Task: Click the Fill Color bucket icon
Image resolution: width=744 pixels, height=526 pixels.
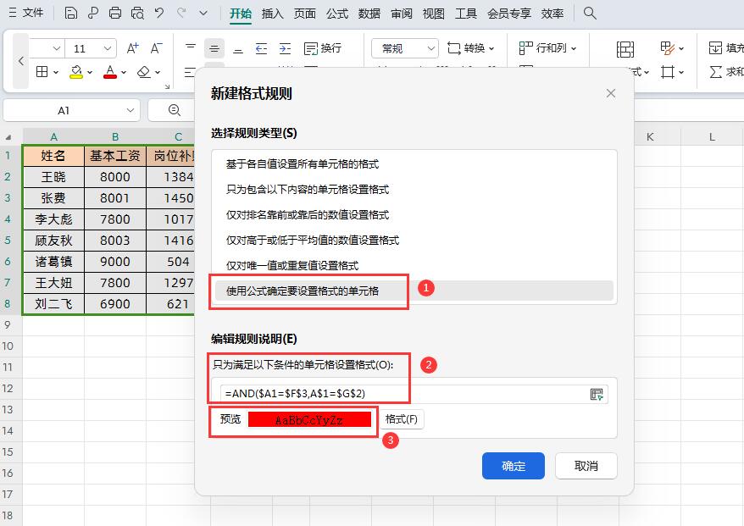Action: (x=76, y=72)
